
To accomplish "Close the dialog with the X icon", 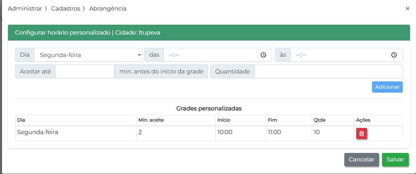I will click(407, 9).
